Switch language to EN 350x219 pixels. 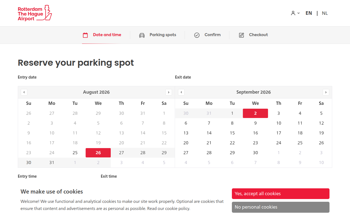coord(309,13)
